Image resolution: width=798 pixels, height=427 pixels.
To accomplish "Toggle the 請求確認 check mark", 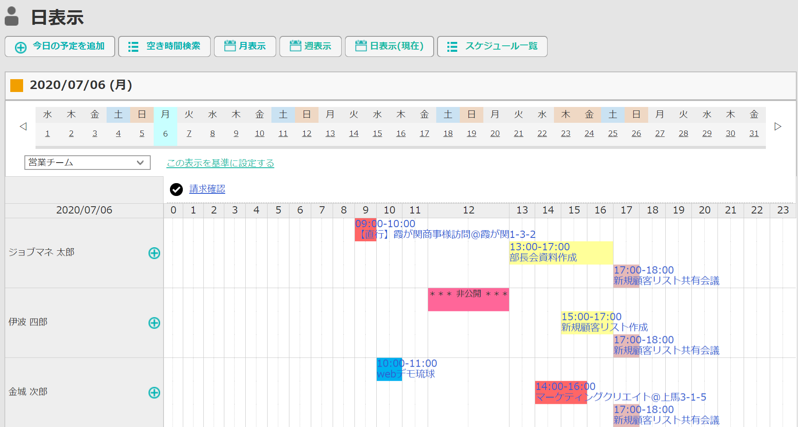I will 176,189.
